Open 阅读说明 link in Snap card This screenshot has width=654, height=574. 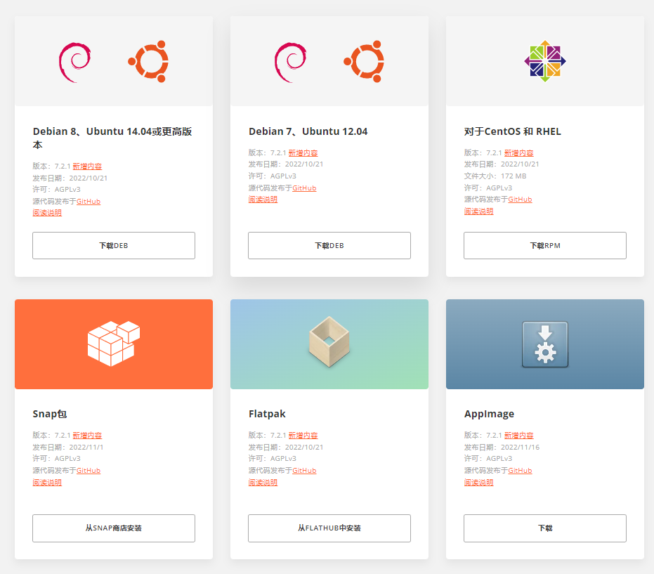47,482
